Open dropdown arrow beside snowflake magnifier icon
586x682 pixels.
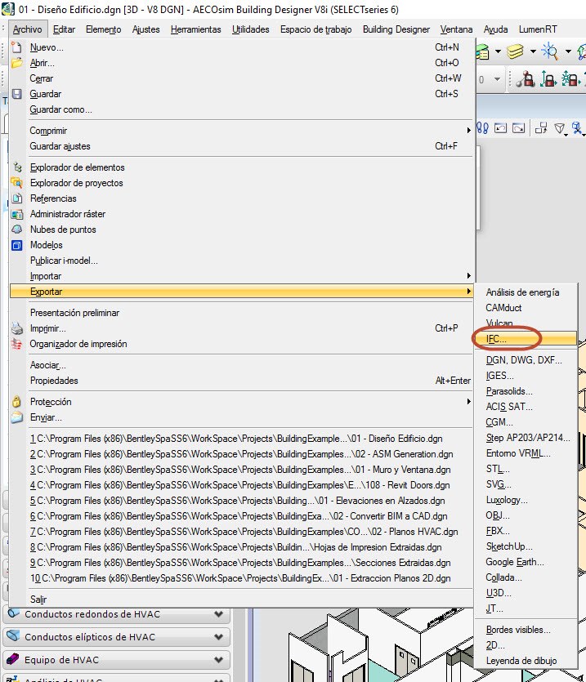pos(568,51)
